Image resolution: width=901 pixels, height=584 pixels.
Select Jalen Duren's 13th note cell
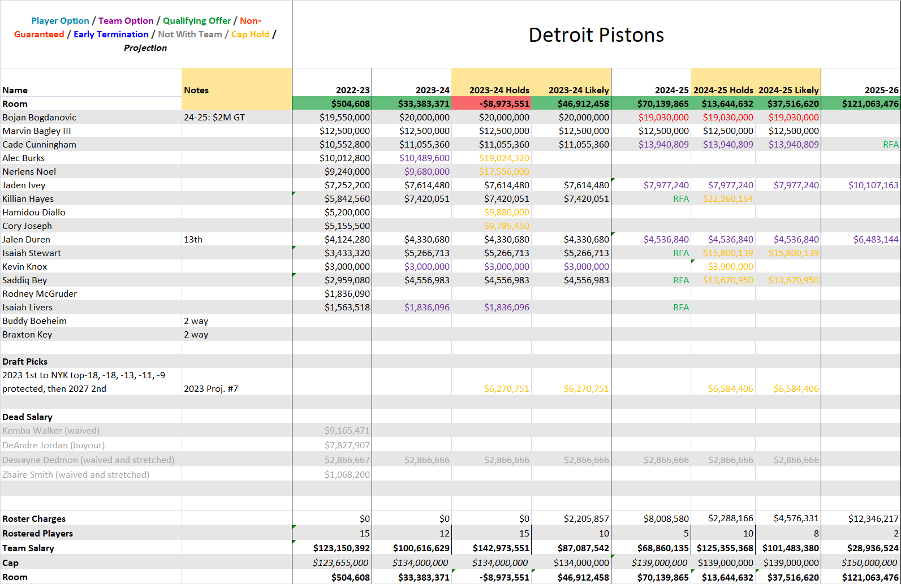pos(193,239)
